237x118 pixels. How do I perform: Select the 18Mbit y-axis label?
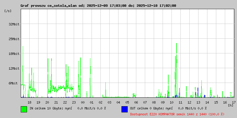point(14,54)
